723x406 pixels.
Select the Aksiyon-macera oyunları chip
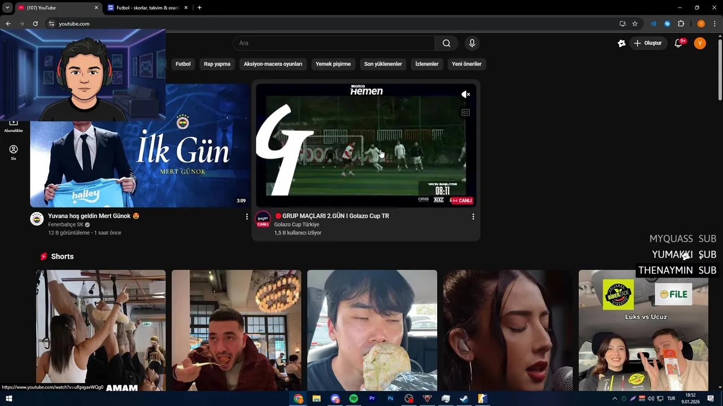[x=273, y=64]
